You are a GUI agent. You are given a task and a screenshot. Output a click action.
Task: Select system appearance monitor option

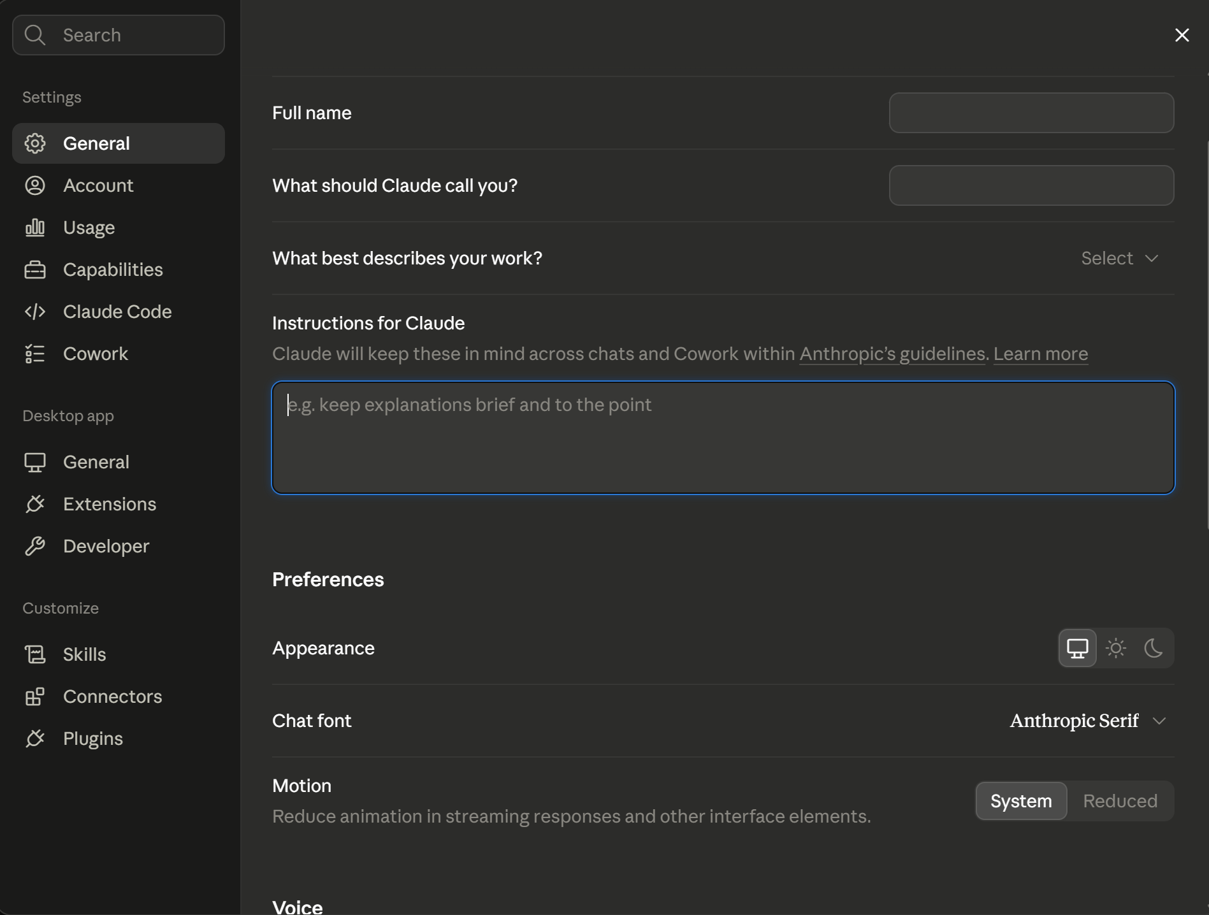click(1077, 648)
